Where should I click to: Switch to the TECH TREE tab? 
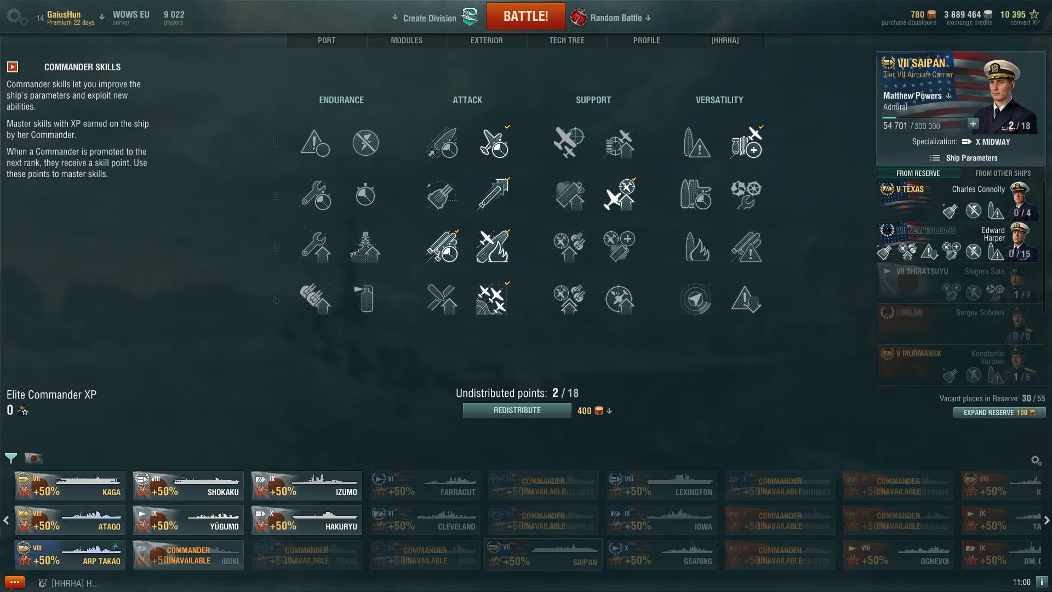(x=567, y=41)
